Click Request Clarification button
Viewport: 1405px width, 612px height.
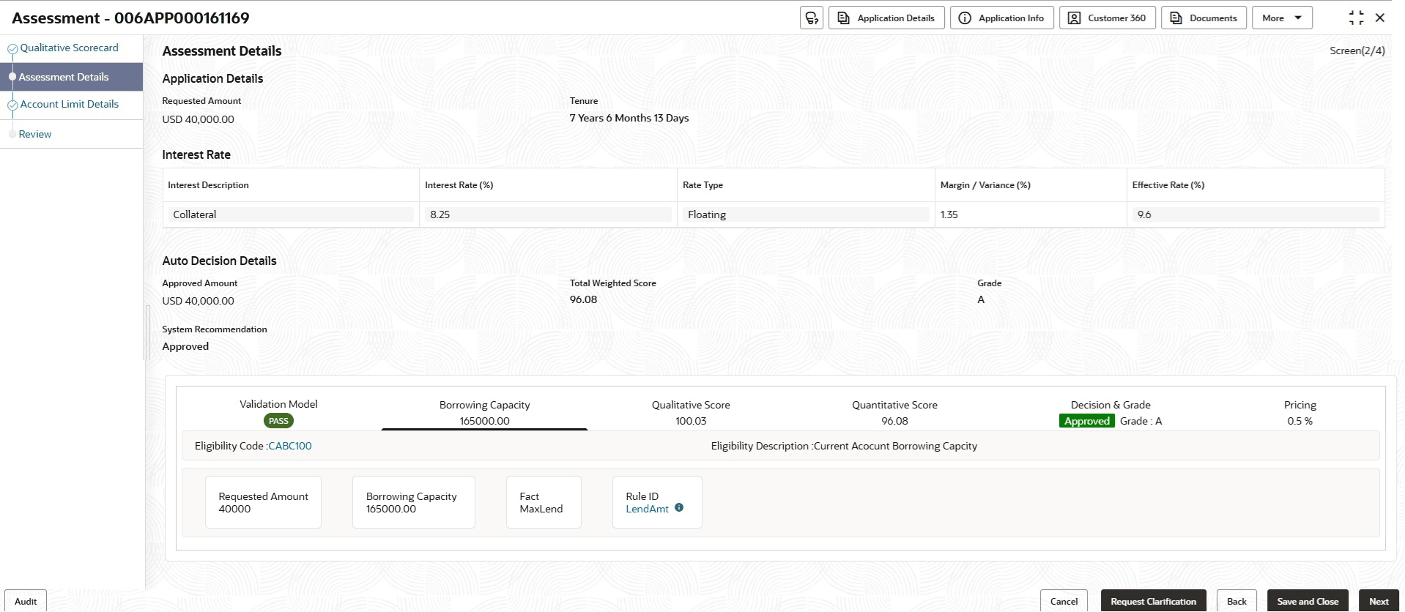pos(1153,601)
